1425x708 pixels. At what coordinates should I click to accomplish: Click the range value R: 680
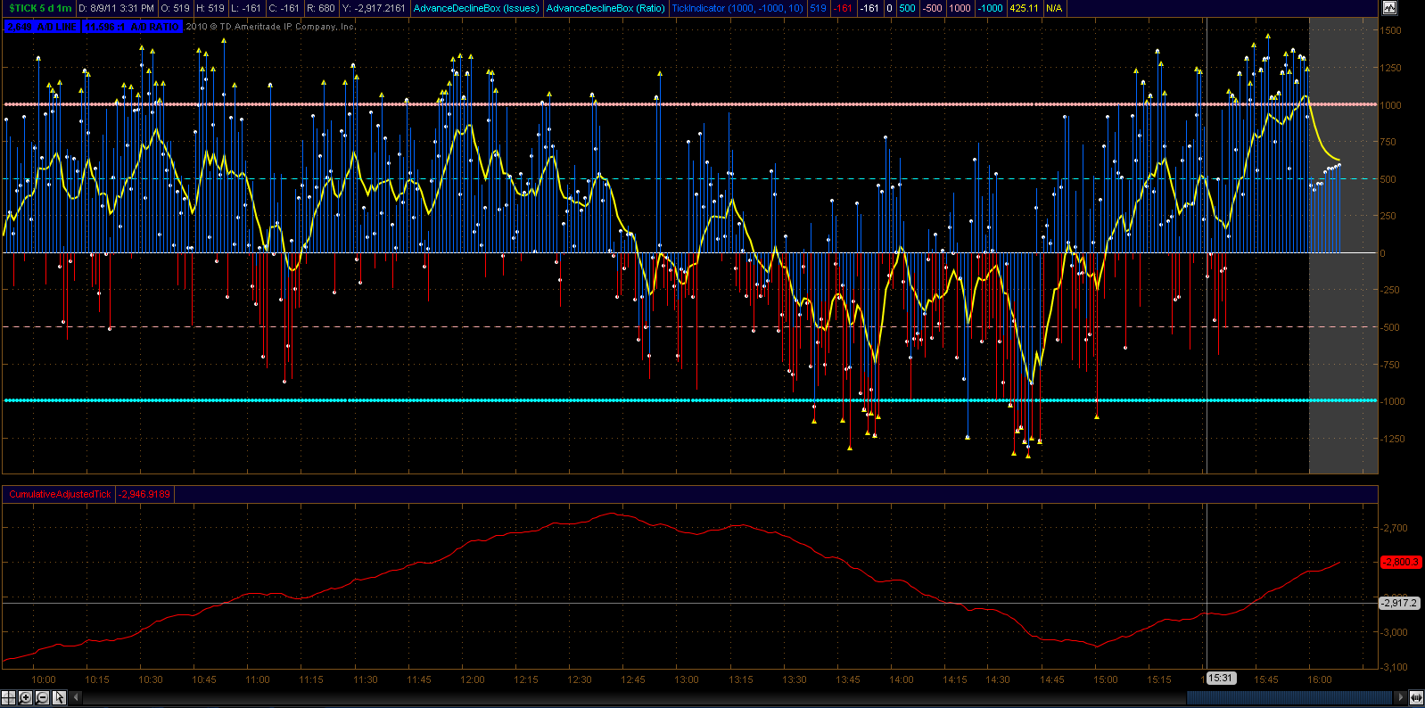(x=321, y=8)
